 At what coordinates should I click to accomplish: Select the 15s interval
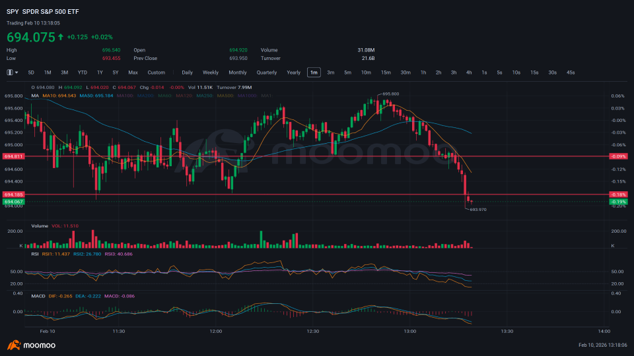click(534, 73)
